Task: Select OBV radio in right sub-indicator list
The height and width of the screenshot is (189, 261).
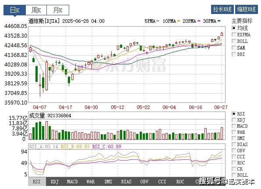Action: (234, 150)
